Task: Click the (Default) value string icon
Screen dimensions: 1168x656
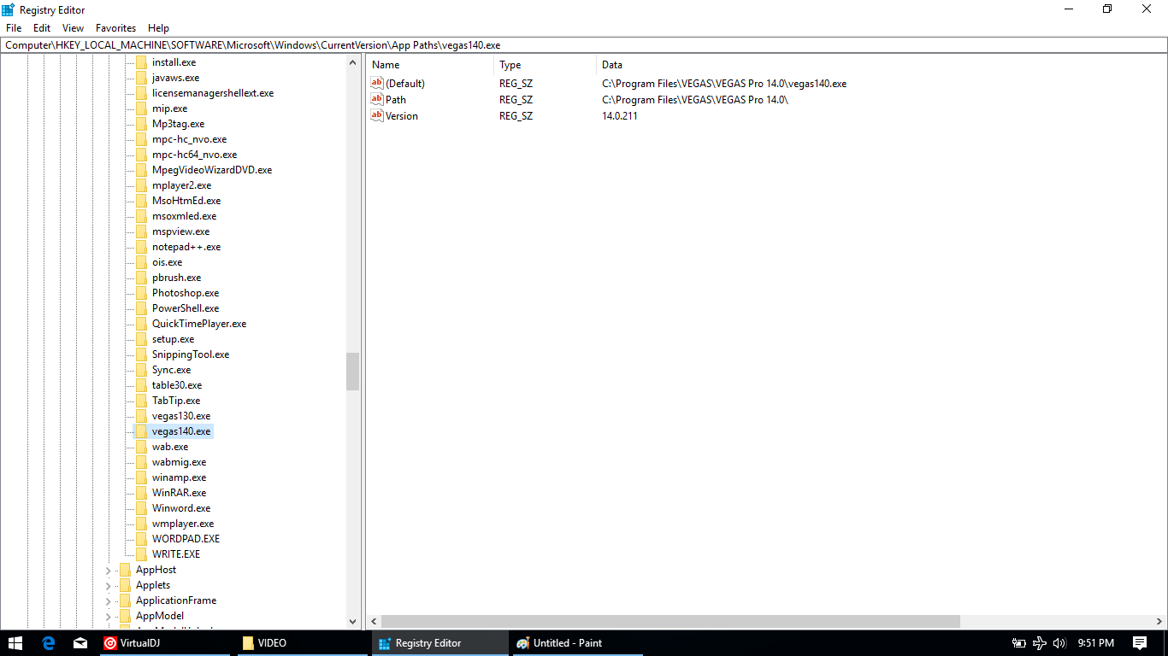Action: tap(377, 83)
